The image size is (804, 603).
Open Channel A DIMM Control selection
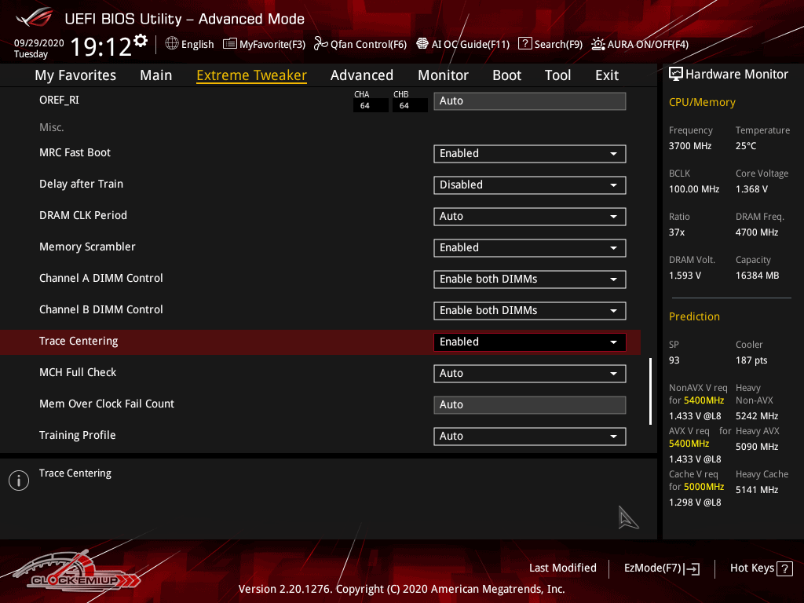point(529,280)
